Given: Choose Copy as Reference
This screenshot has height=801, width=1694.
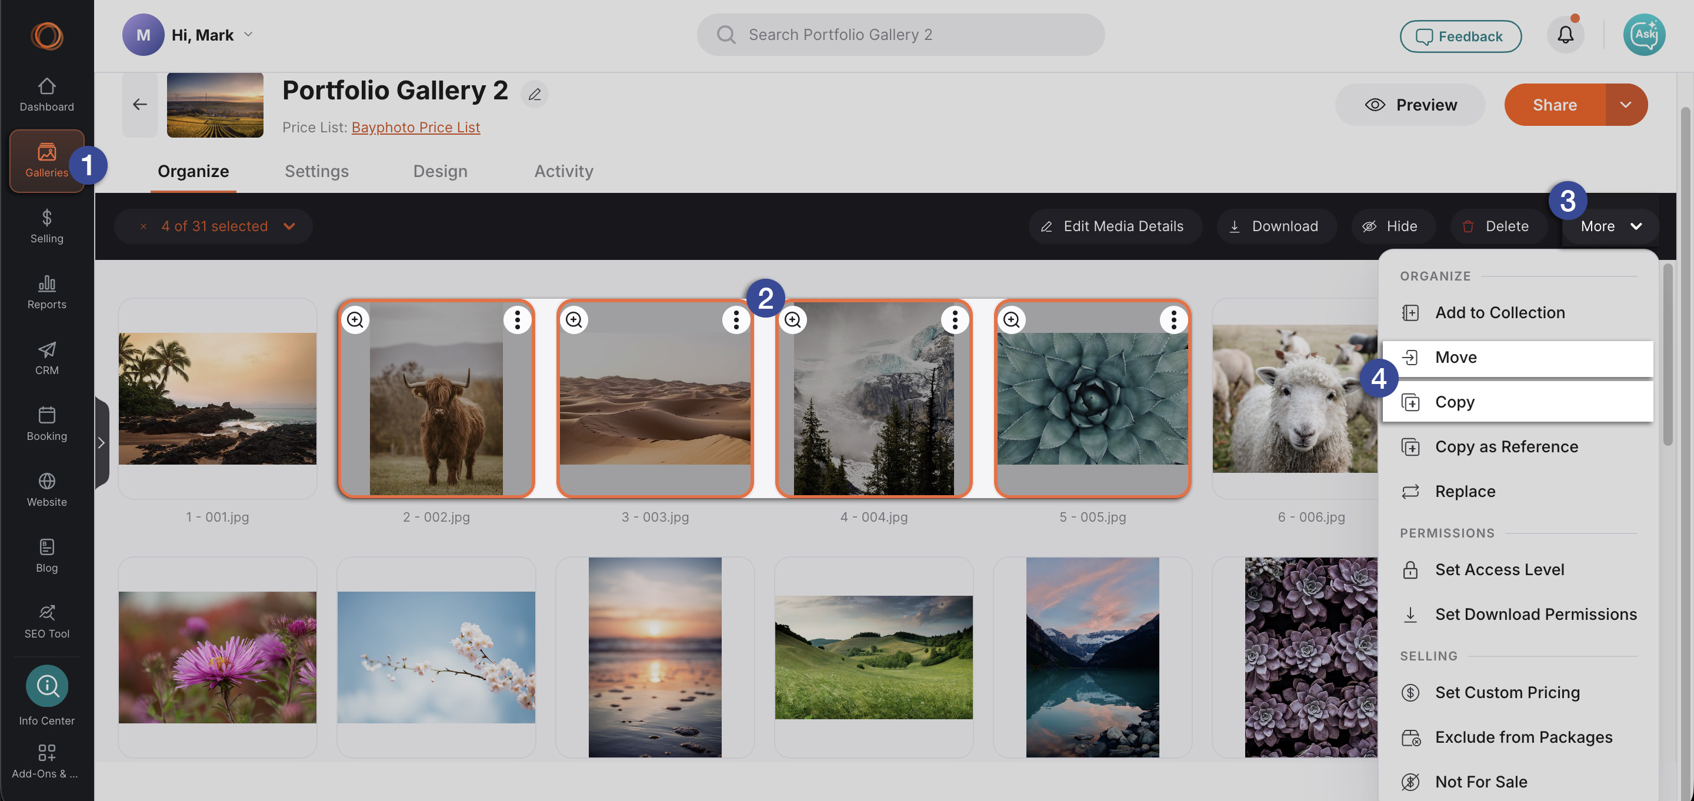Looking at the screenshot, I should coord(1518,446).
